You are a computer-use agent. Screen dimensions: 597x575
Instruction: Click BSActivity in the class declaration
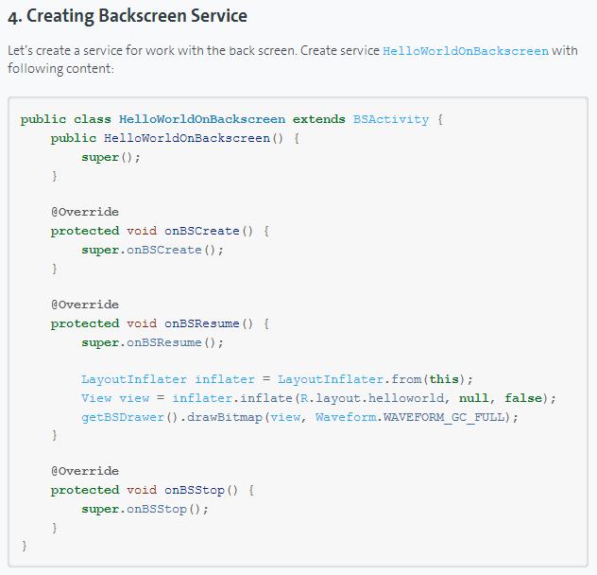(x=391, y=119)
